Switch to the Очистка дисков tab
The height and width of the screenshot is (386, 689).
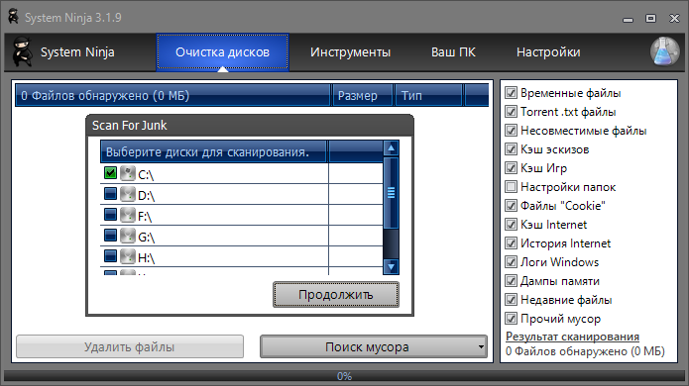(x=222, y=52)
